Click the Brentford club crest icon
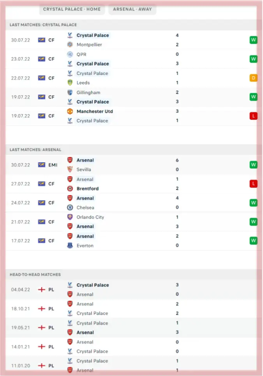This screenshot has width=263, height=376. click(x=70, y=189)
